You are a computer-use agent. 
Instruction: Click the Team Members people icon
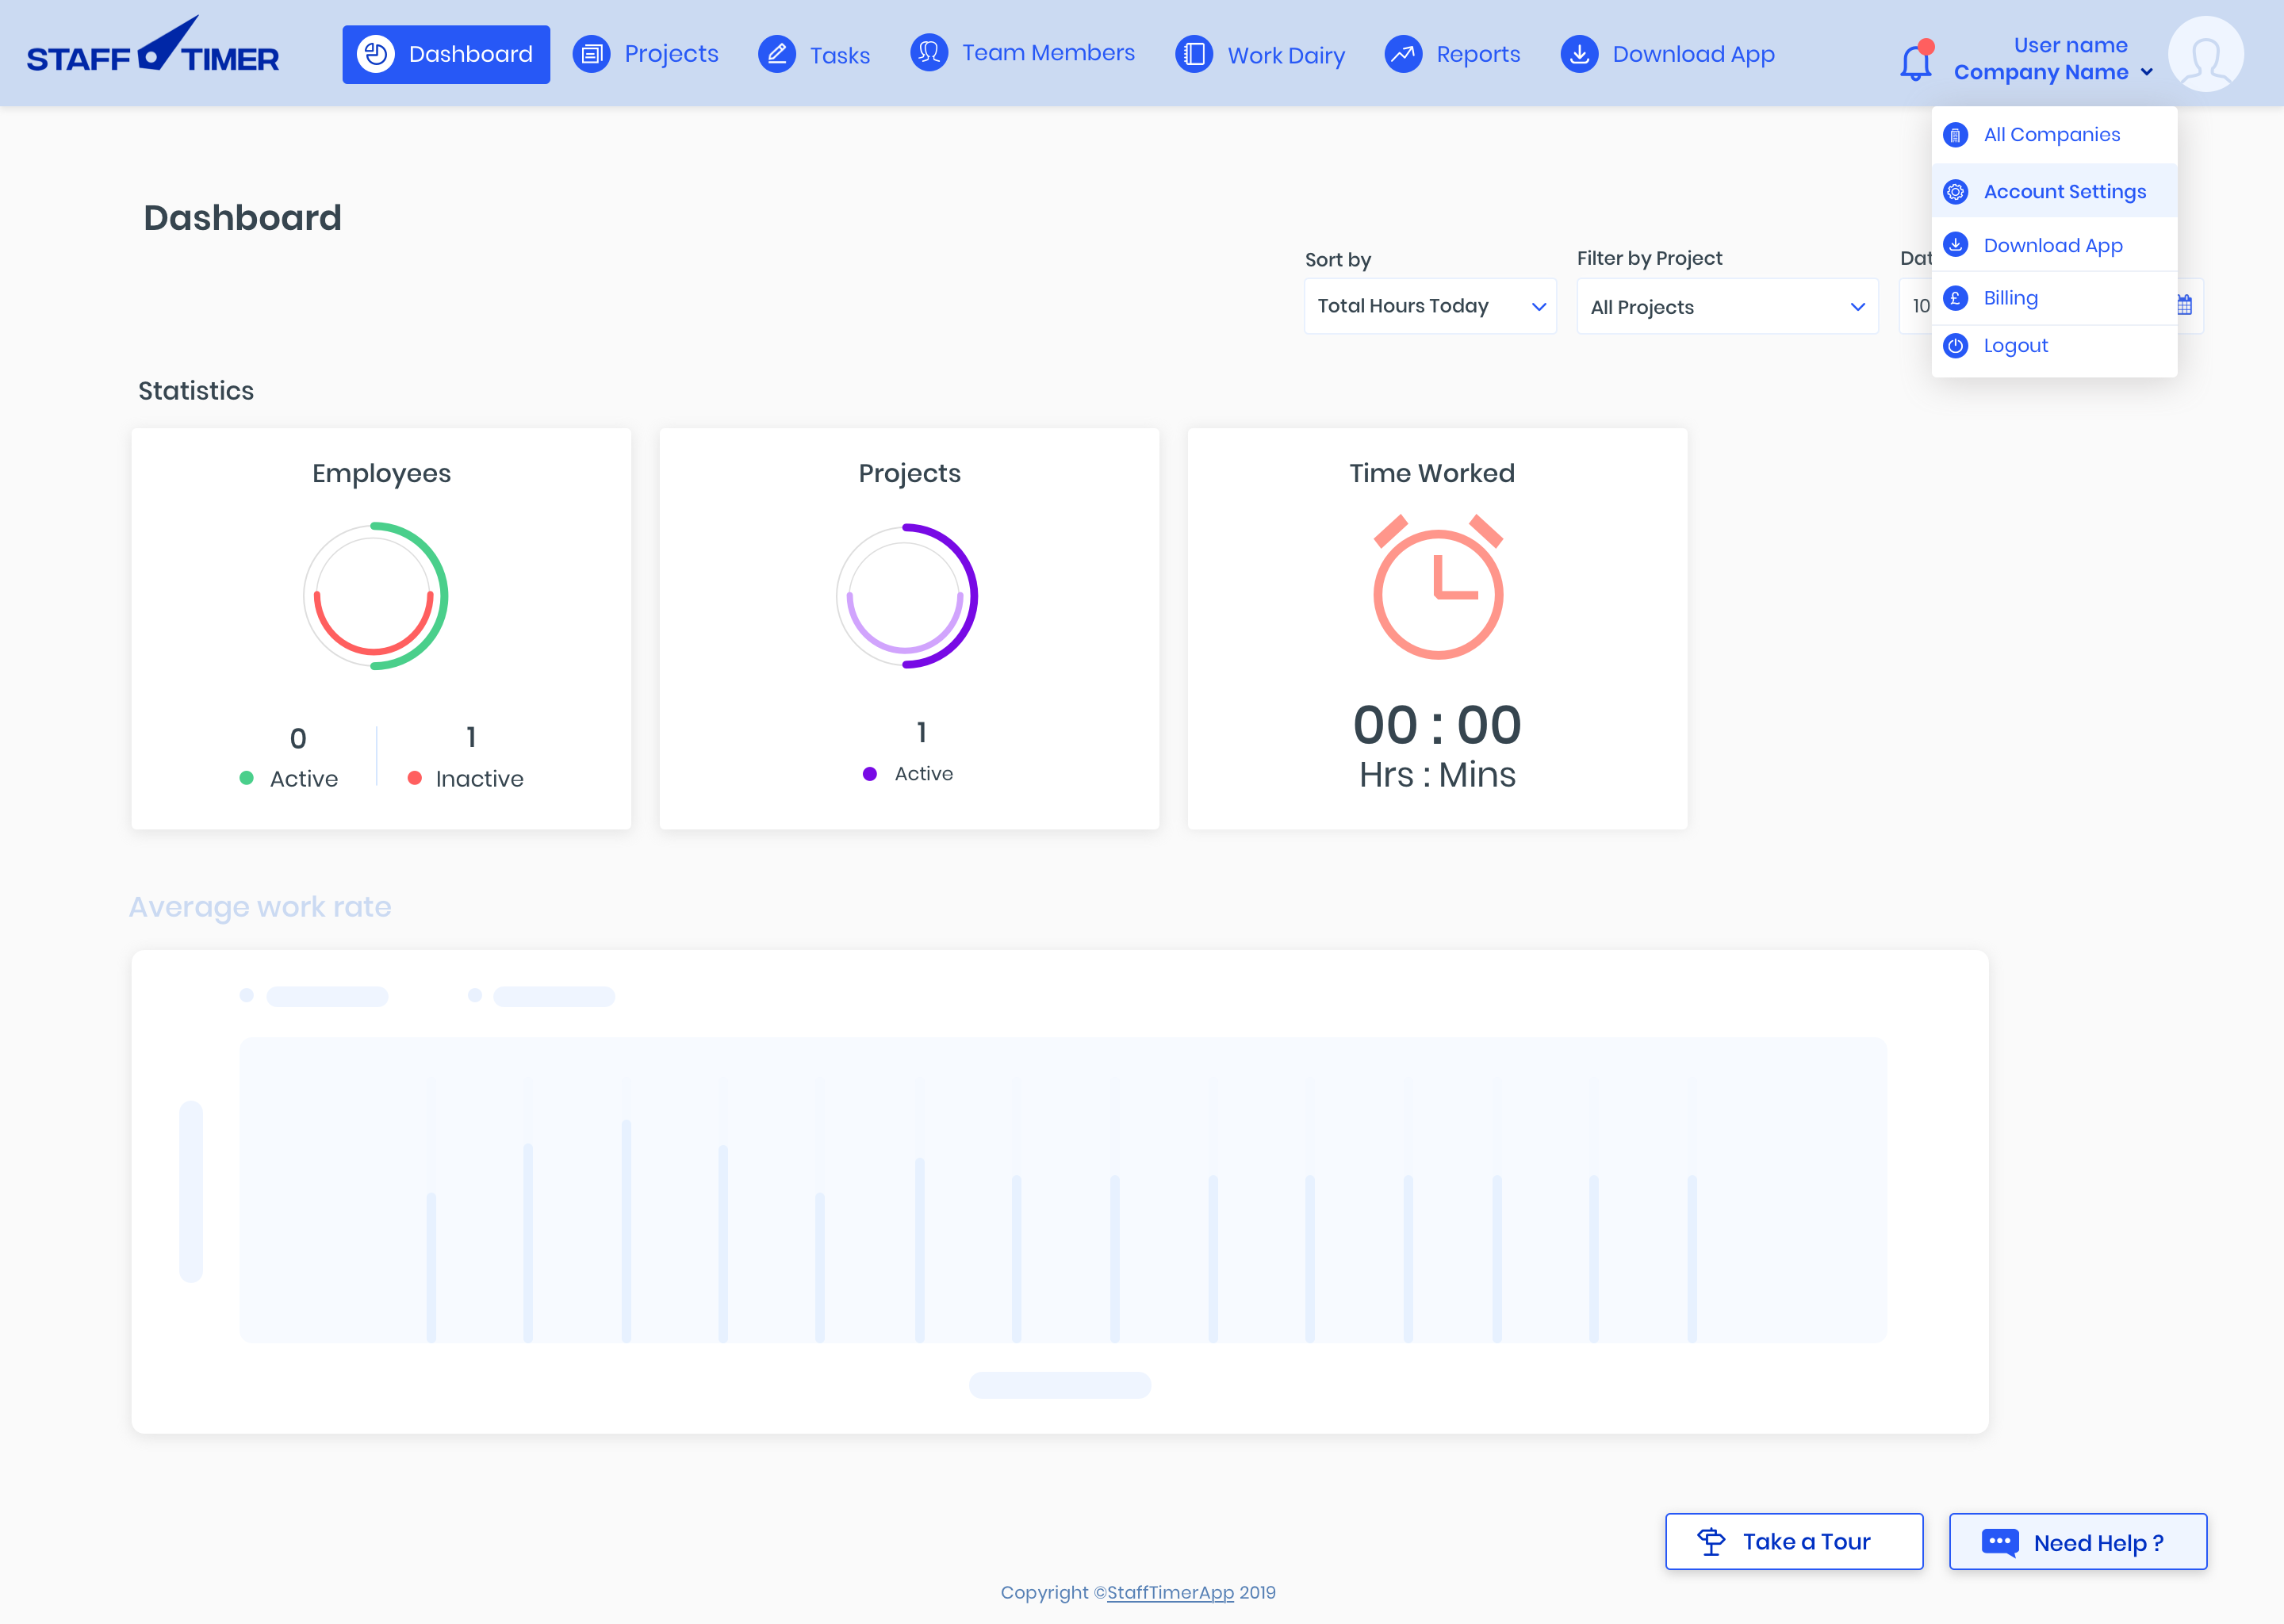pyautogui.click(x=929, y=52)
